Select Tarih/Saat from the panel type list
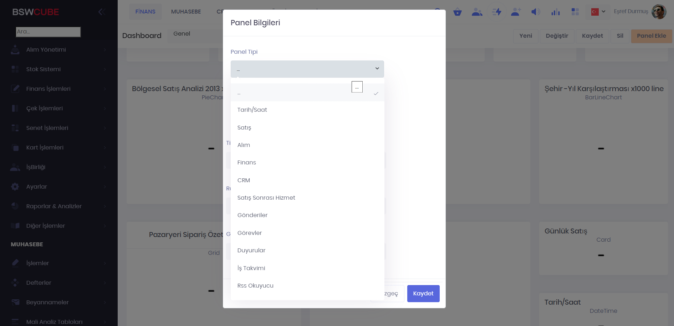The width and height of the screenshot is (674, 326). click(x=252, y=110)
